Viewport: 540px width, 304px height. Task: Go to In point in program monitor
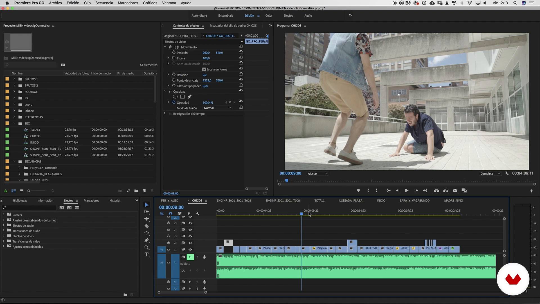(x=388, y=191)
